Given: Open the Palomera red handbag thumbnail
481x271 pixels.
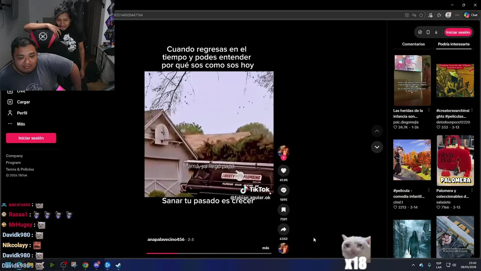Looking at the screenshot, I should 455,160.
